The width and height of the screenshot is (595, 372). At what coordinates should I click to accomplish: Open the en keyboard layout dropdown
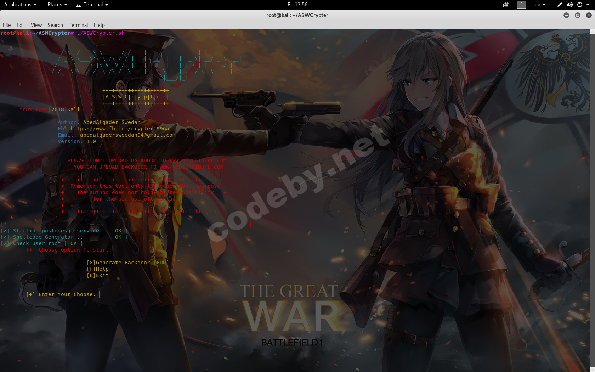[x=540, y=5]
